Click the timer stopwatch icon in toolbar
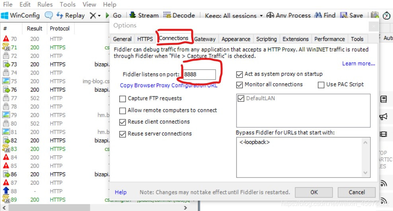This screenshot has width=393, height=211. click(x=387, y=16)
